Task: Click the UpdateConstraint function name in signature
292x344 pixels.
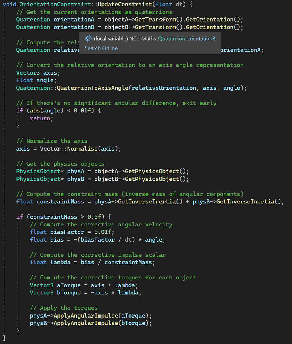Action: click(125, 4)
